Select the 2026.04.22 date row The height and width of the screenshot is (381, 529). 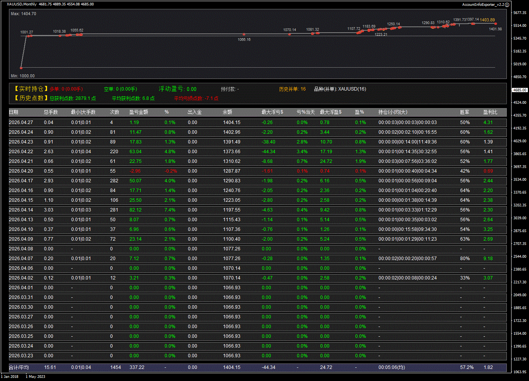pyautogui.click(x=22, y=152)
